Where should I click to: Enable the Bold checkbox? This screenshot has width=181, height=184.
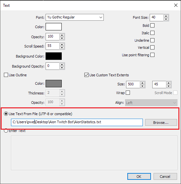click(x=152, y=26)
